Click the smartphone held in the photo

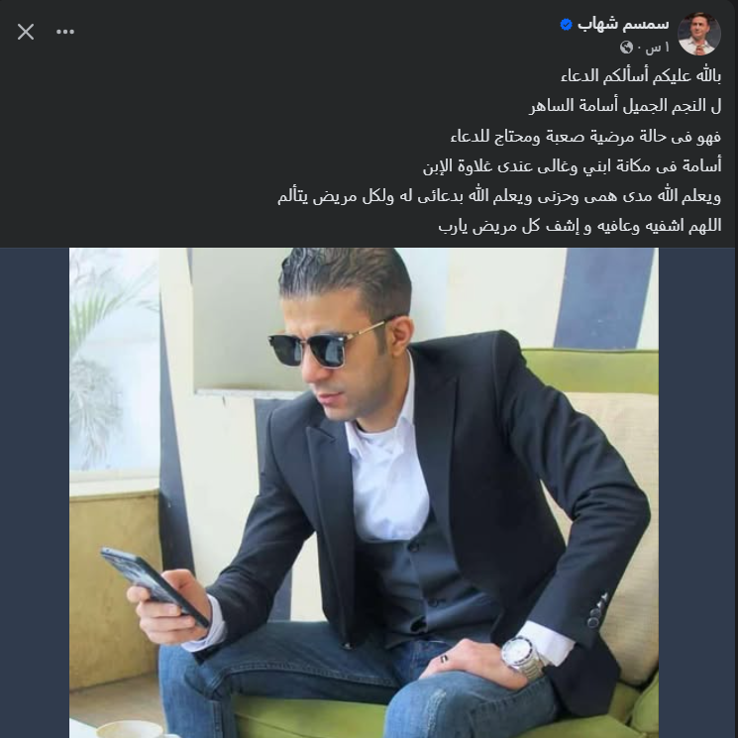155,586
